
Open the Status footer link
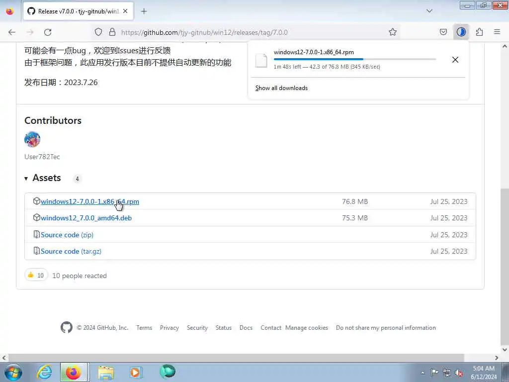[x=224, y=328]
